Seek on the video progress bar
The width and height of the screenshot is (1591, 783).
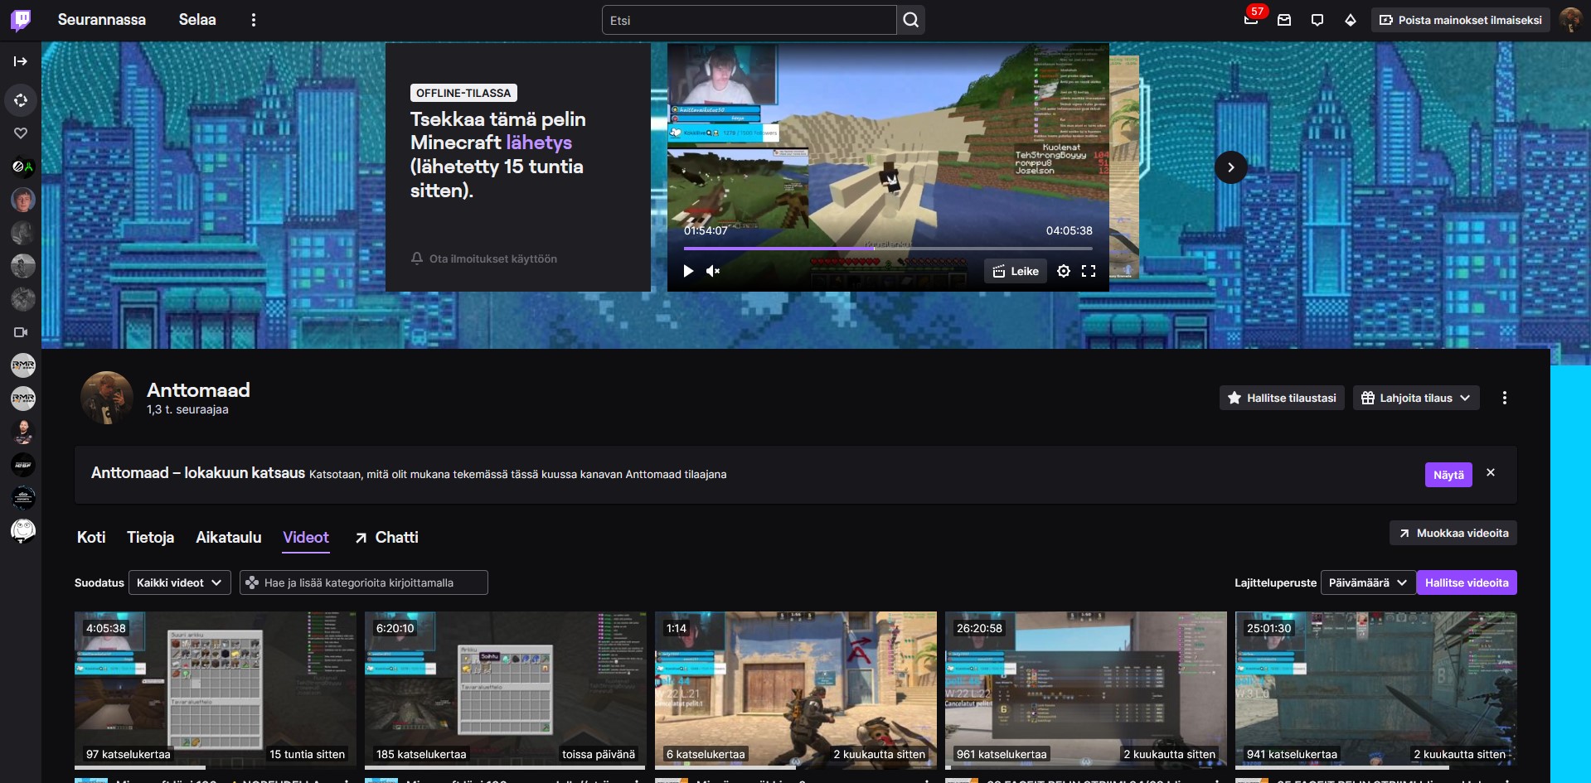point(887,248)
